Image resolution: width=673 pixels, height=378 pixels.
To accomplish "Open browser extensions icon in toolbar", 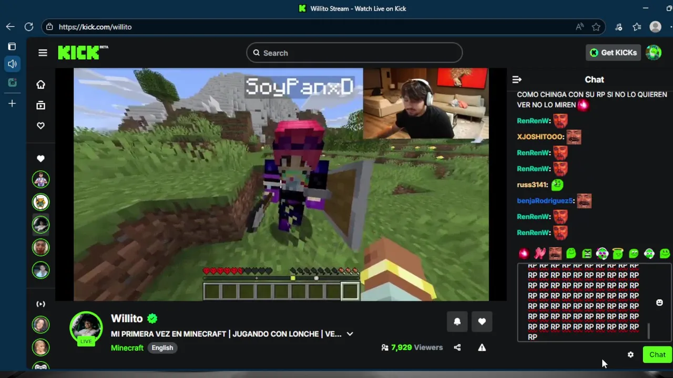I will [x=619, y=27].
